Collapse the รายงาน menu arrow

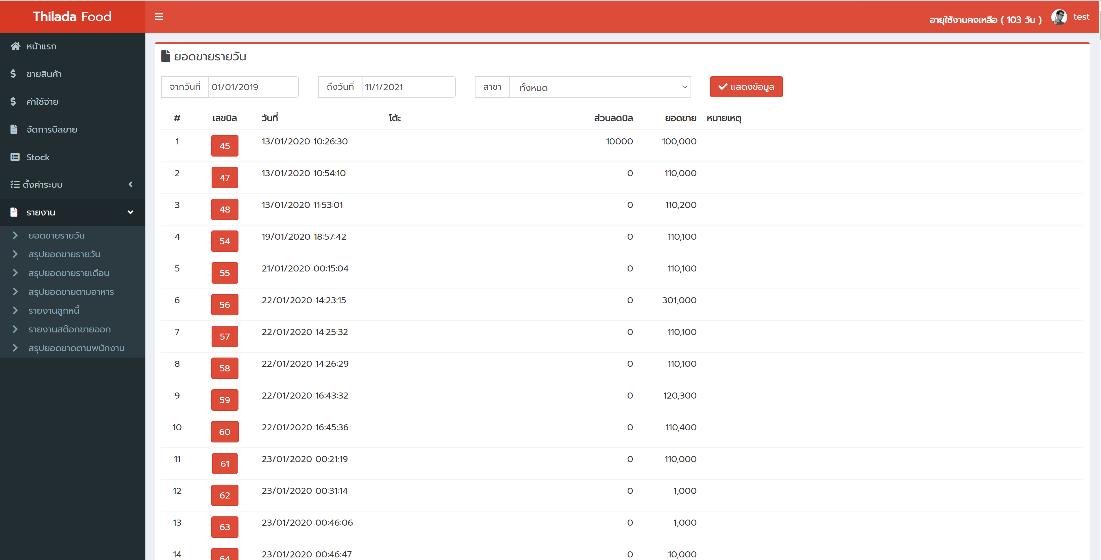(x=130, y=212)
